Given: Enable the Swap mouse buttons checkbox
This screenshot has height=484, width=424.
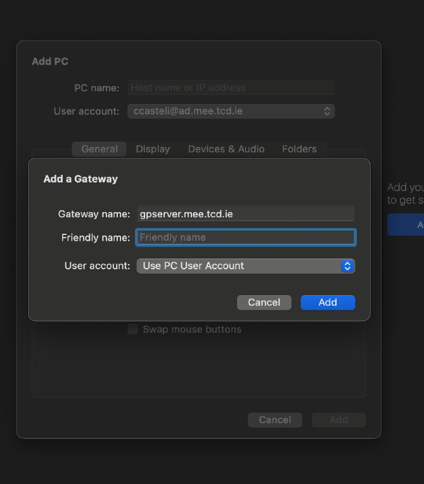Looking at the screenshot, I should coord(132,329).
